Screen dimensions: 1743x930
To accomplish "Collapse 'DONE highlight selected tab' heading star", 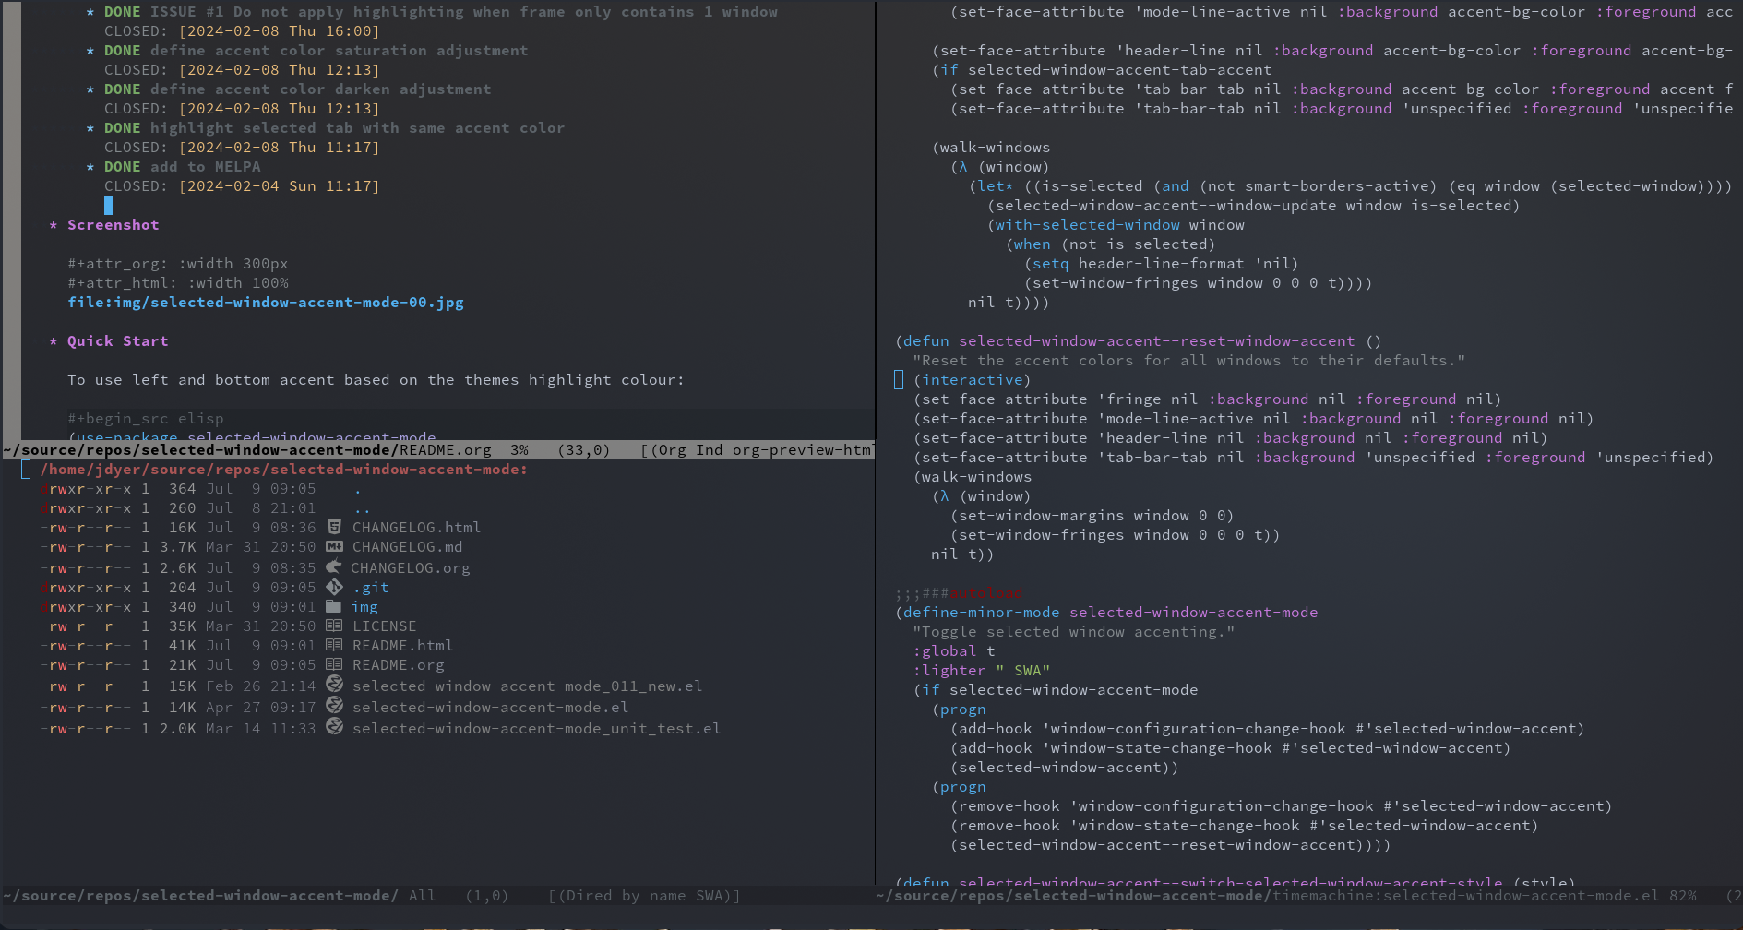I will [x=90, y=128].
